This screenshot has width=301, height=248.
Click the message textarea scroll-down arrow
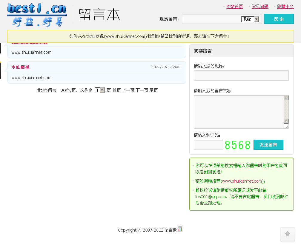click(286, 121)
